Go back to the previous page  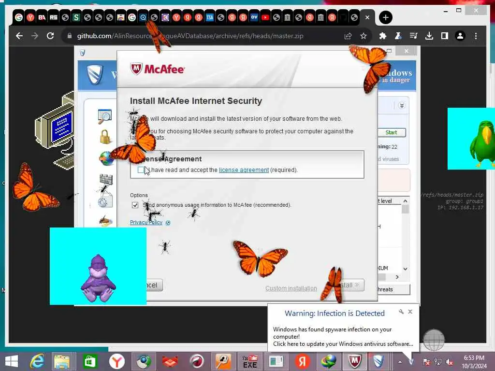click(x=19, y=36)
